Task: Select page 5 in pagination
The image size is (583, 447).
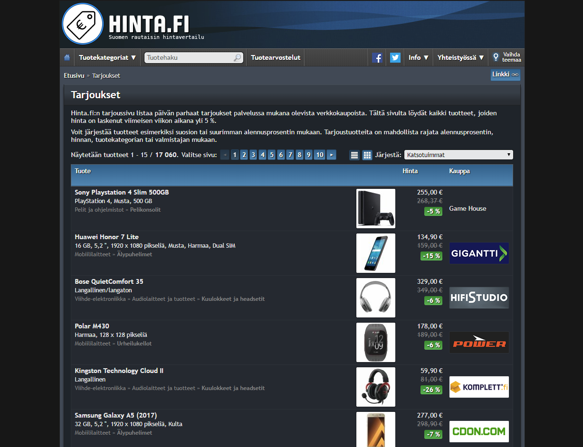Action: (271, 155)
